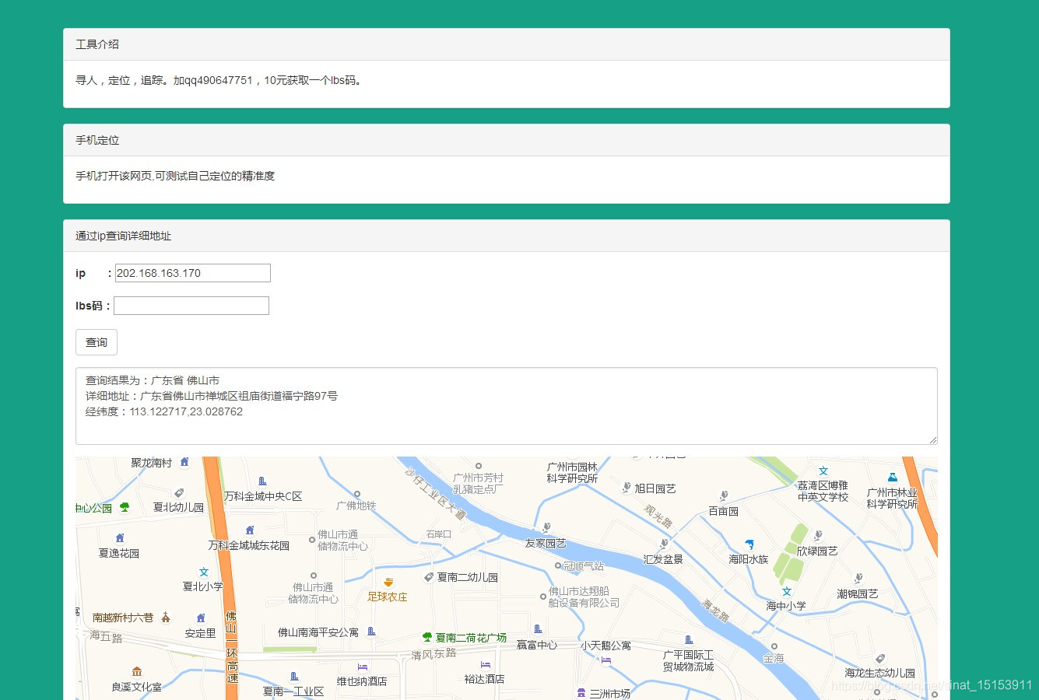This screenshot has height=700, width=1039.
Task: Click the school icon above 海中小学
Action: tap(787, 592)
